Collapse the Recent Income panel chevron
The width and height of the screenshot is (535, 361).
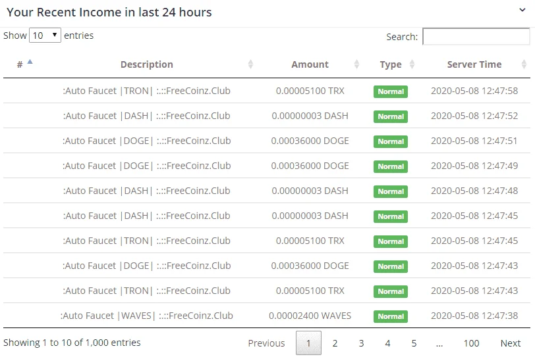click(x=522, y=10)
